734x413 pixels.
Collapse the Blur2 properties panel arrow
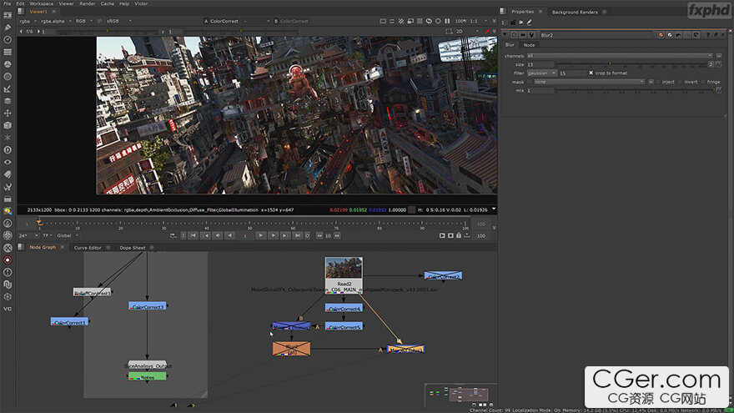point(505,35)
